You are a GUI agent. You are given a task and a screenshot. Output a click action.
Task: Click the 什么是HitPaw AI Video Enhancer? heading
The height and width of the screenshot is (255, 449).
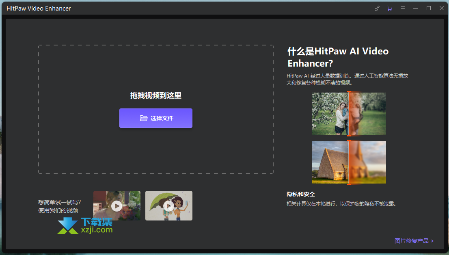click(x=338, y=57)
